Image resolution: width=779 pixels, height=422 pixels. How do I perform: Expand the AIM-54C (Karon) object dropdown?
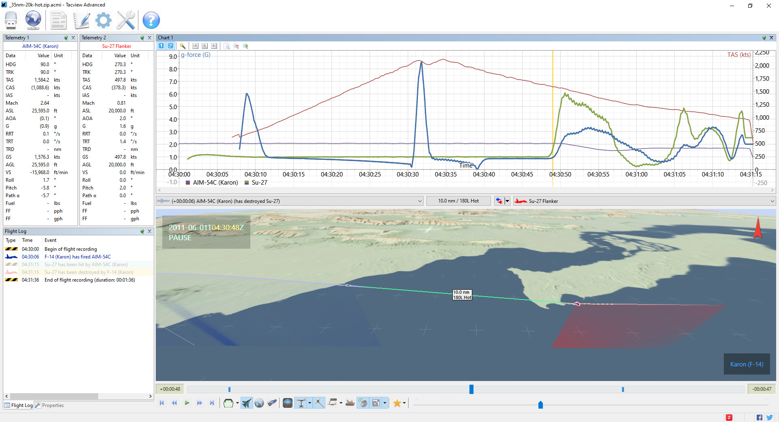click(420, 201)
